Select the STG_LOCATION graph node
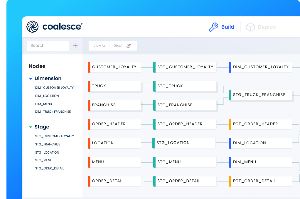Viewport: 300px width, 199px height. coord(184,143)
